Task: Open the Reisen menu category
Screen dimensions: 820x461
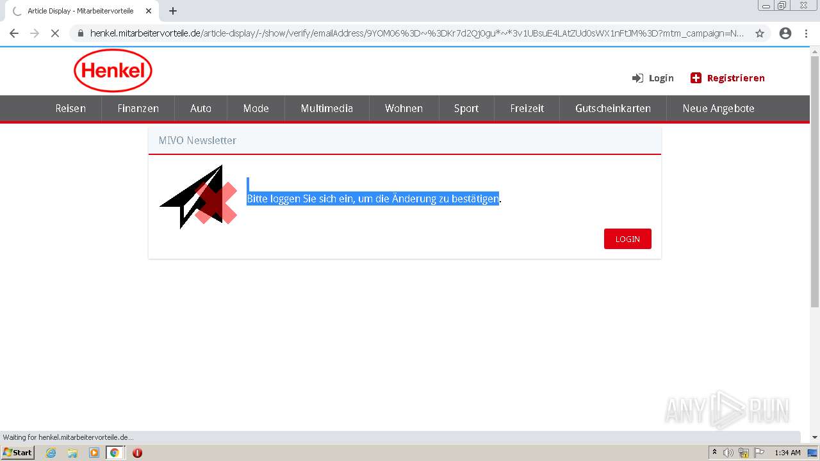Action: pos(70,108)
